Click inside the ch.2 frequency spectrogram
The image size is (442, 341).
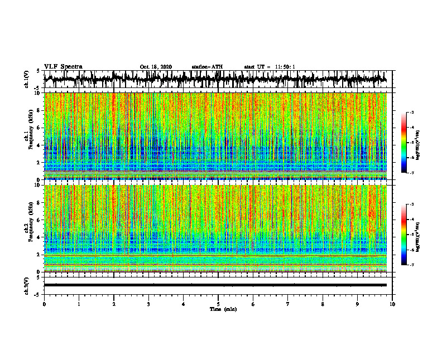coord(215,228)
